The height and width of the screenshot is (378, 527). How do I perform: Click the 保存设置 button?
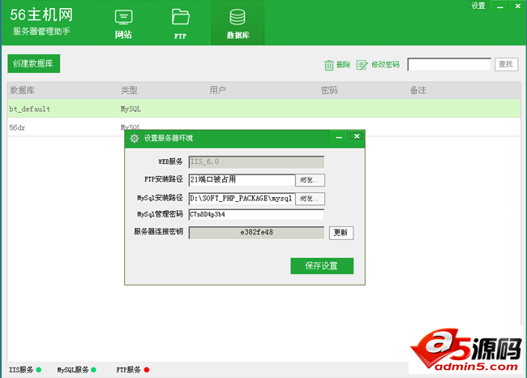322,266
